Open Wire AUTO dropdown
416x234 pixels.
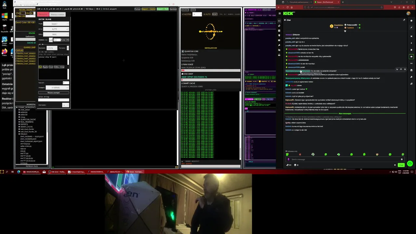(x=56, y=29)
